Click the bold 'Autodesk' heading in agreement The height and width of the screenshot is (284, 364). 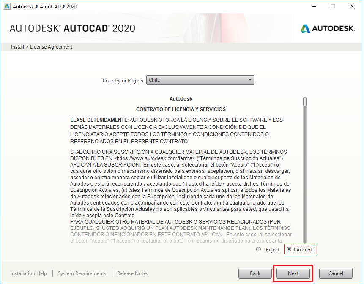tap(181, 99)
